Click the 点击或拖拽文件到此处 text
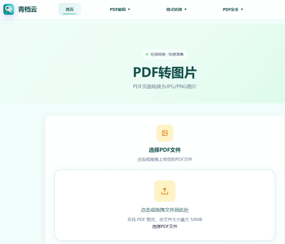The image size is (285, 244). pyautogui.click(x=165, y=210)
